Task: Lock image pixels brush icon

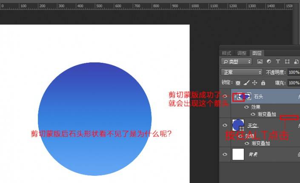Action: (x=246, y=83)
